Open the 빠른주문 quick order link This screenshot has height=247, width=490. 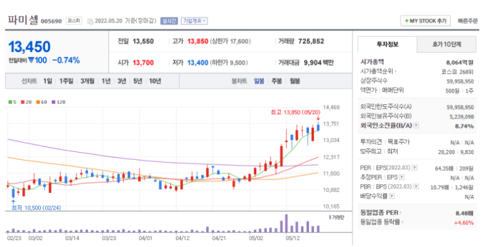[468, 21]
